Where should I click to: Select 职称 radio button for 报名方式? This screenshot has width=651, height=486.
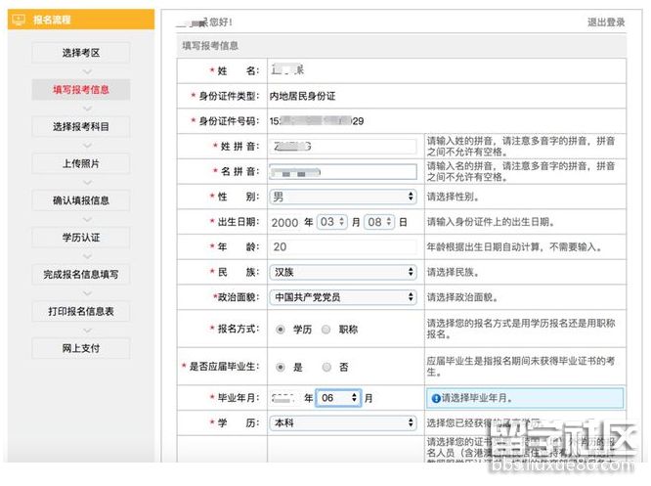coord(325,330)
